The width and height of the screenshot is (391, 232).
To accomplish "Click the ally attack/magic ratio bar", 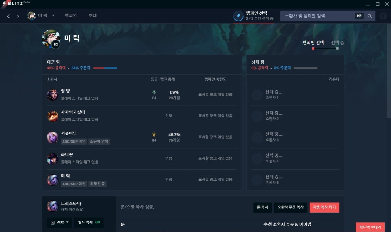I will (105, 68).
